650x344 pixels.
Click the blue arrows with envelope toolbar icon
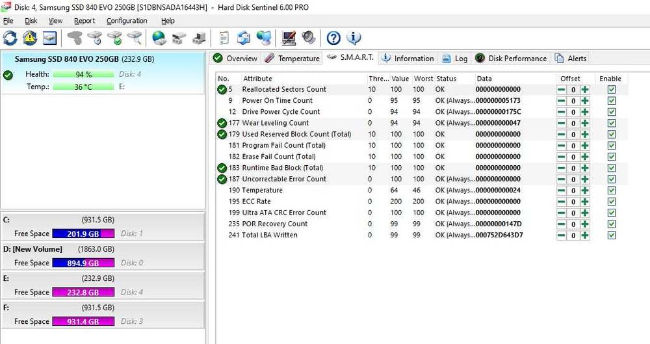click(x=244, y=38)
